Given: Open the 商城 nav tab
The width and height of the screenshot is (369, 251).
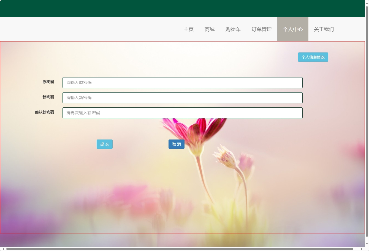Looking at the screenshot, I should [210, 29].
